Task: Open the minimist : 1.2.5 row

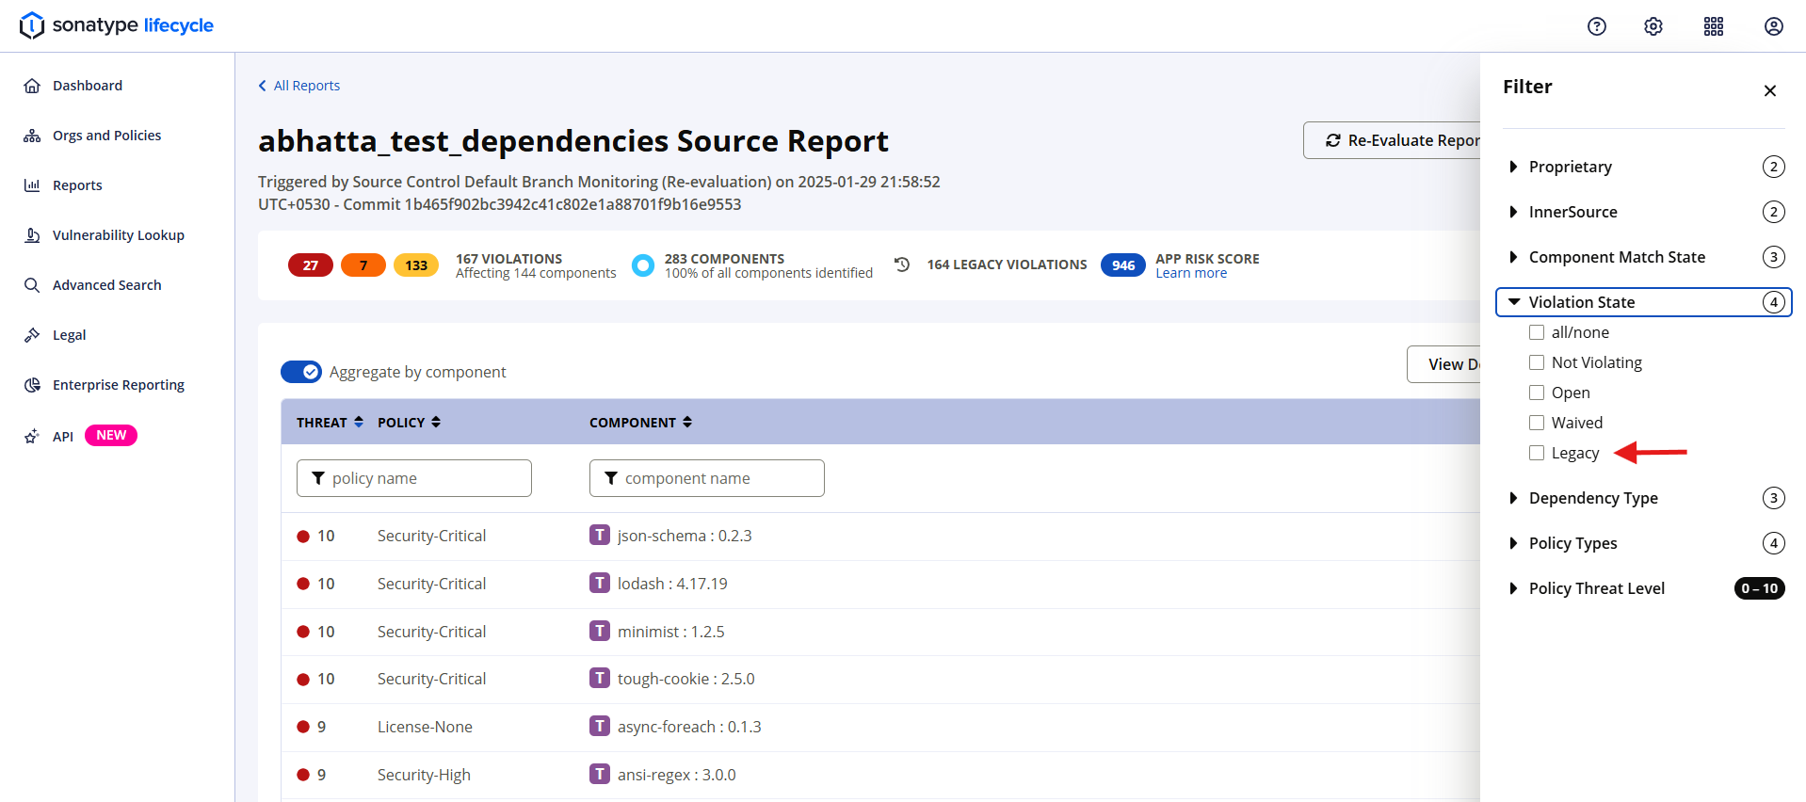Action: [880, 632]
